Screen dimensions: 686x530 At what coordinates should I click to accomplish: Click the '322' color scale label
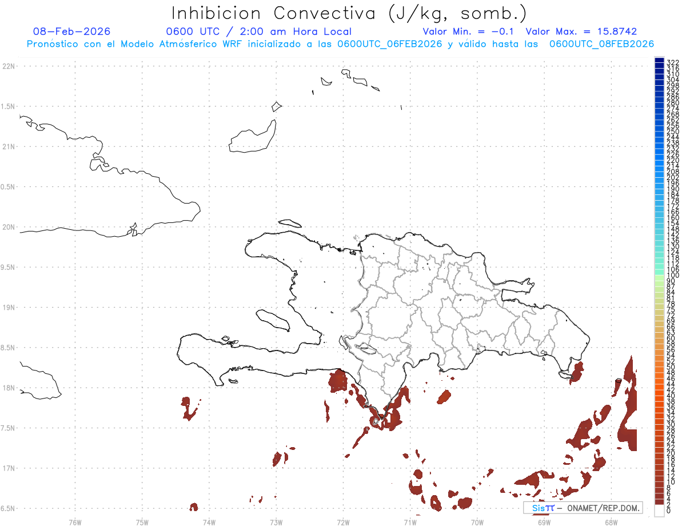coord(673,62)
